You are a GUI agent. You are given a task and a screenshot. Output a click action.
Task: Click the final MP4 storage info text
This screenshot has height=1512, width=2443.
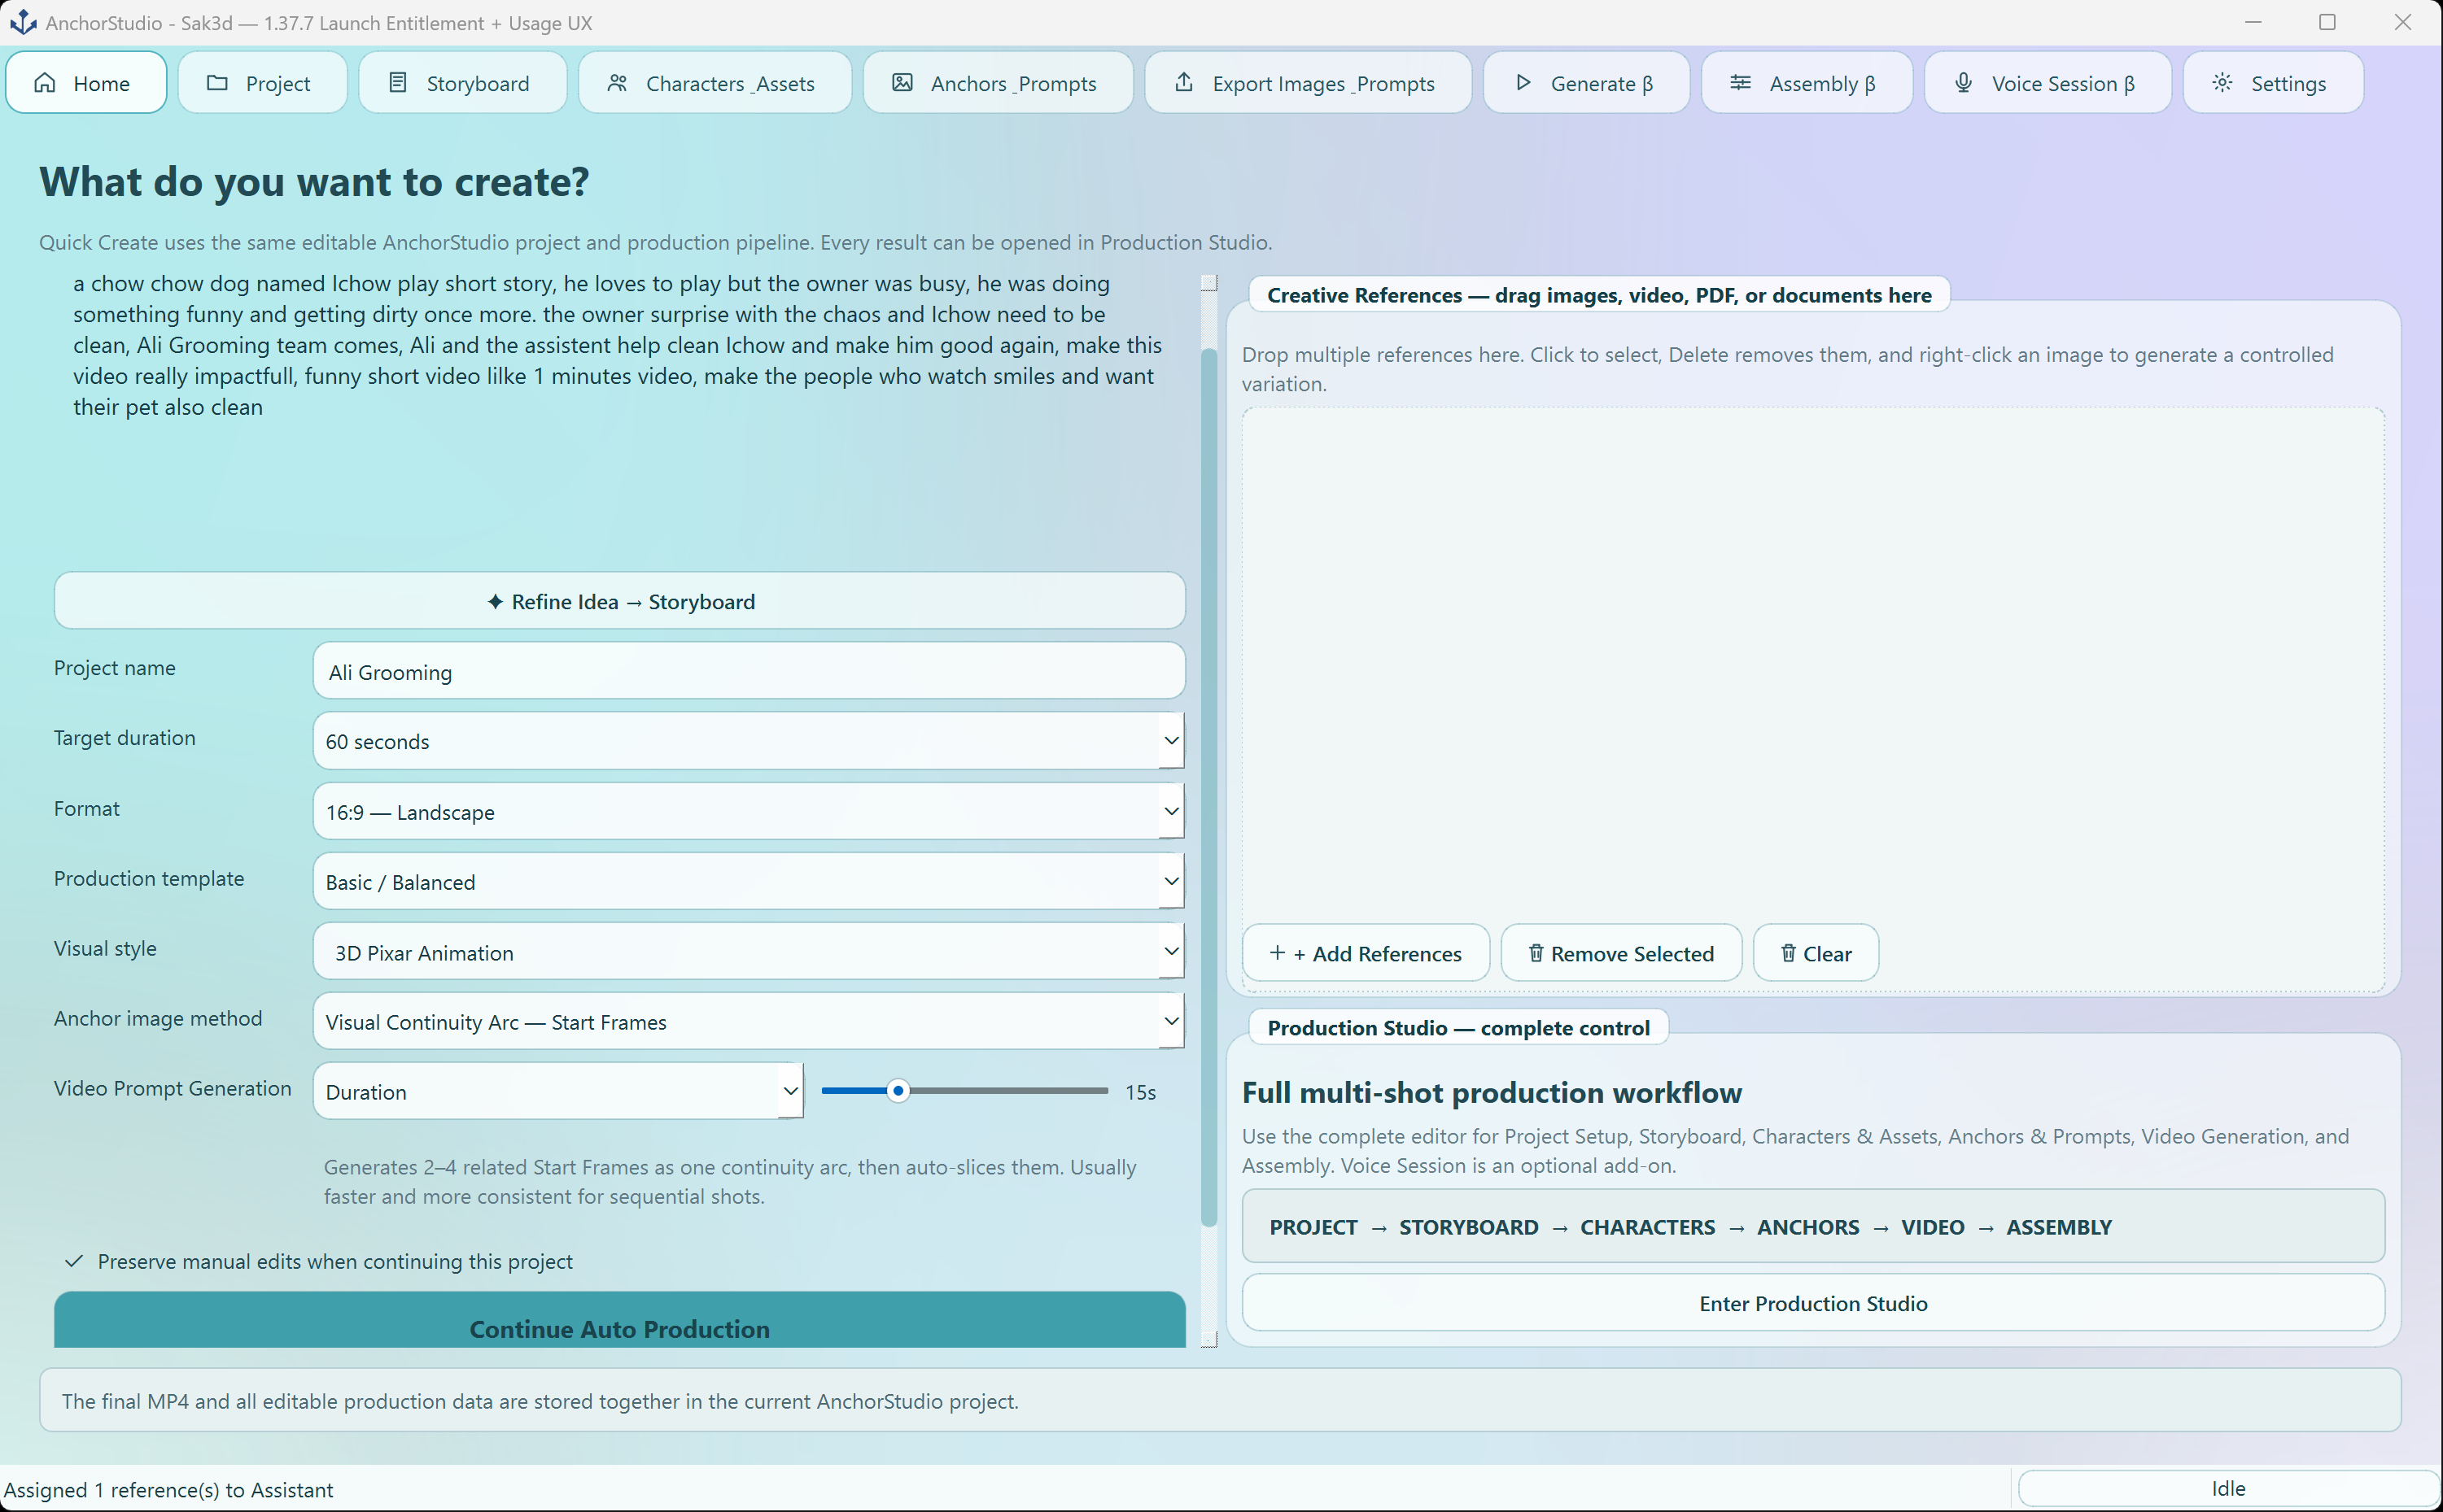click(x=540, y=1401)
